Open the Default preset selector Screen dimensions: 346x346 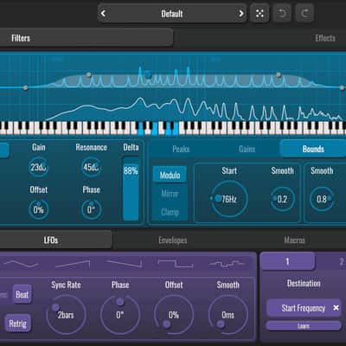(x=172, y=13)
